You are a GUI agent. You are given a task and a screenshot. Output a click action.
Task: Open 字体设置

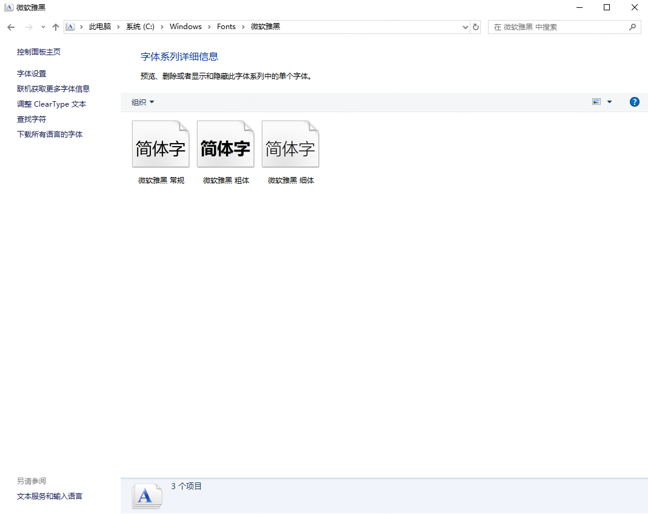click(x=31, y=73)
